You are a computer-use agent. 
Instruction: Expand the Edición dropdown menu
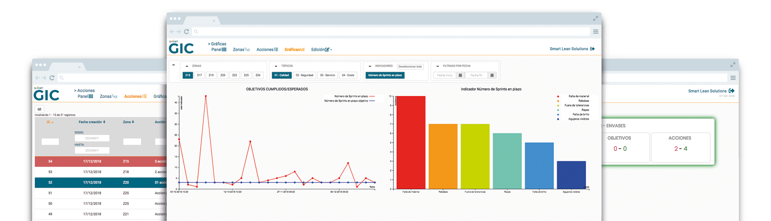(x=321, y=49)
